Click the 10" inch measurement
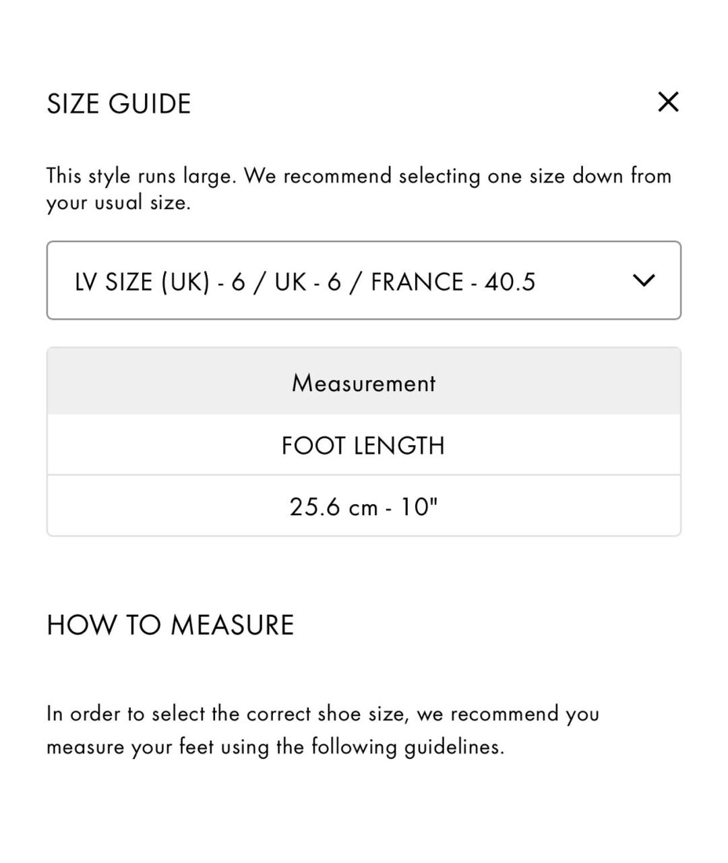Image resolution: width=728 pixels, height=863 pixels. (x=419, y=506)
